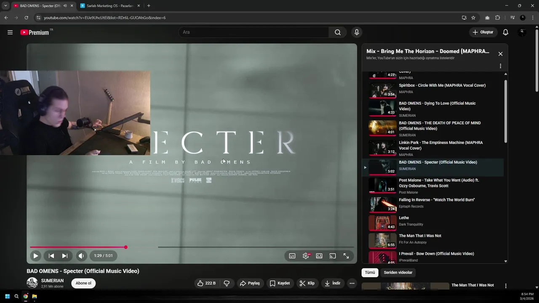Enter full screen mode
The width and height of the screenshot is (539, 303).
click(x=346, y=256)
